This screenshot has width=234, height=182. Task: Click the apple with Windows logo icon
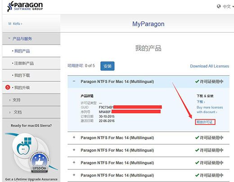pos(24,146)
